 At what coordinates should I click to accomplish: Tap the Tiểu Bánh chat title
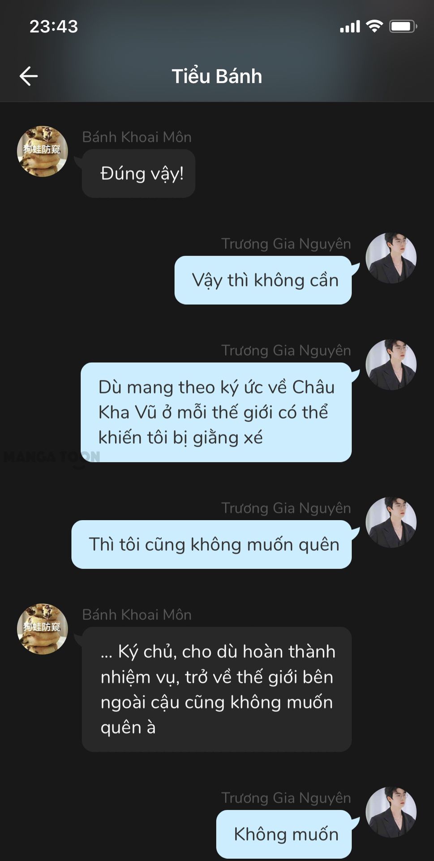pos(217,76)
